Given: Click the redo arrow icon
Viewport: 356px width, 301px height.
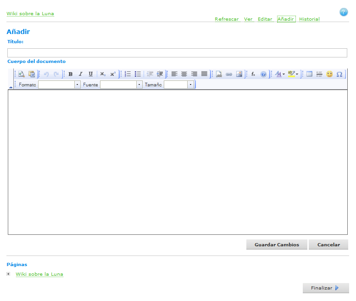Looking at the screenshot, I should pos(56,74).
